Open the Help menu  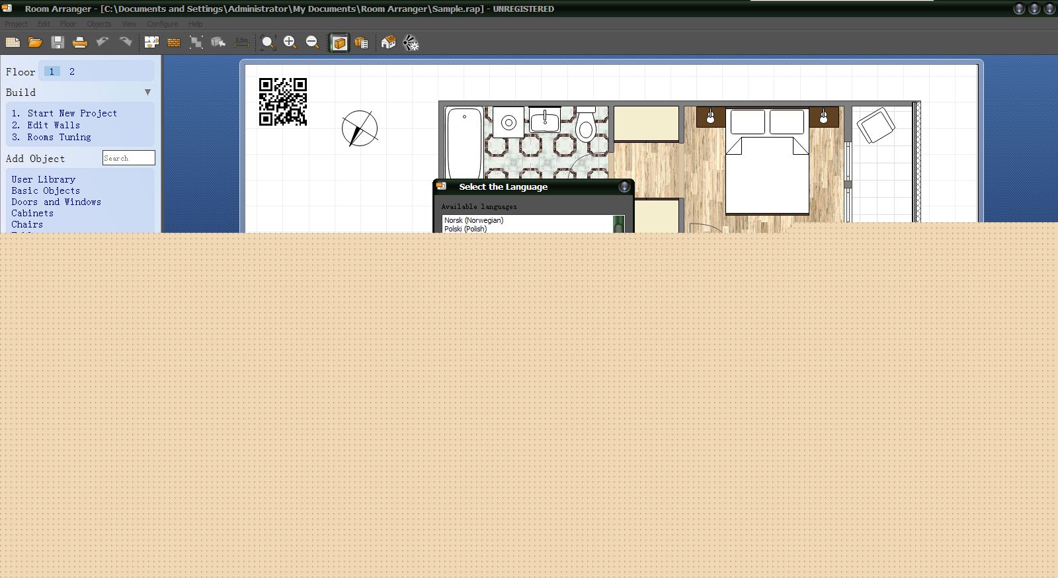(196, 24)
